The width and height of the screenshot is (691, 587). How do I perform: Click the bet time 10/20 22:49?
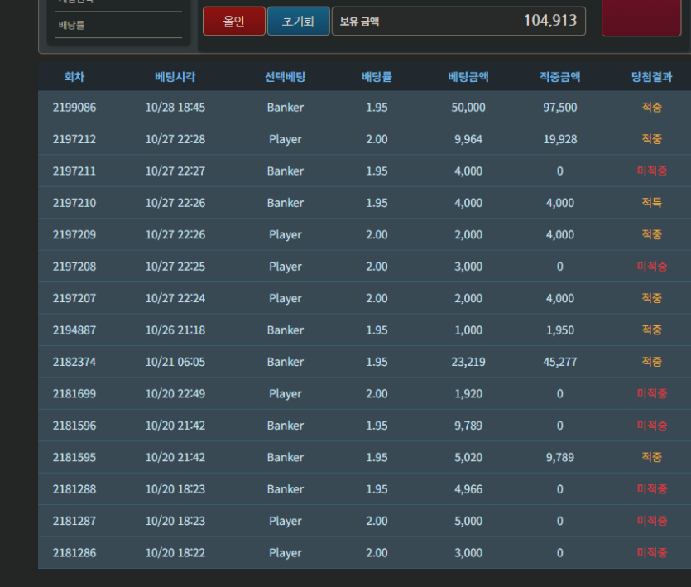click(x=175, y=393)
